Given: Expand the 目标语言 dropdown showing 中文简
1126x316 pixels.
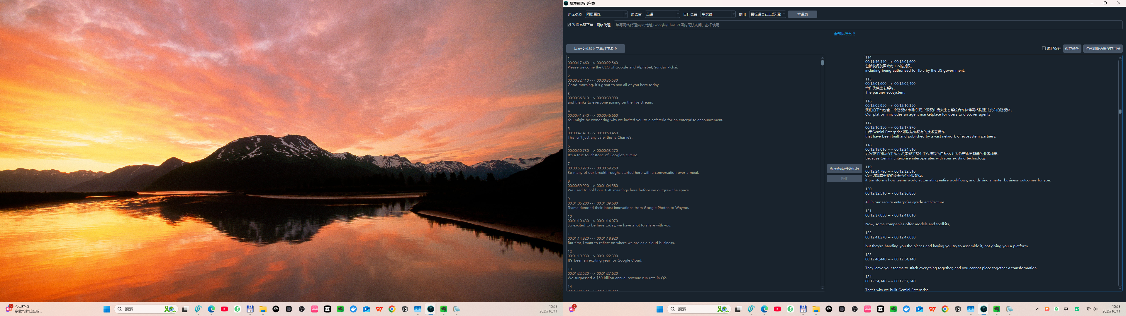Looking at the screenshot, I should [x=718, y=14].
